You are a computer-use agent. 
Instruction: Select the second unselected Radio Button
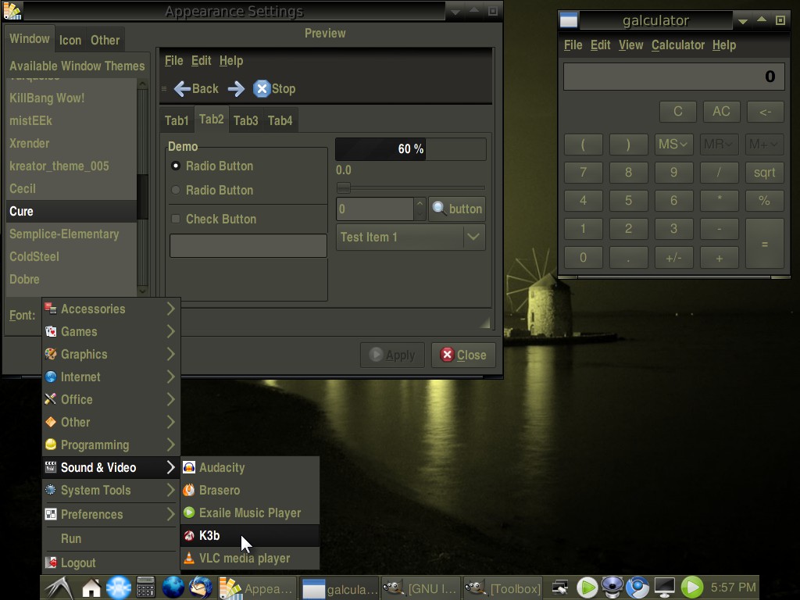pos(176,190)
